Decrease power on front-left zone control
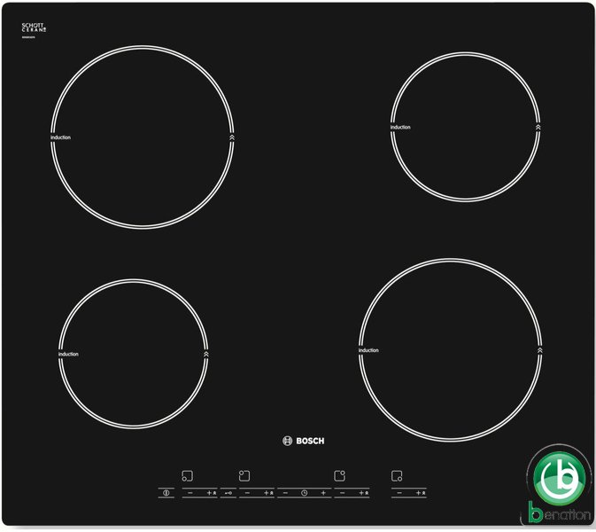This screenshot has width=596, height=532. tap(190, 492)
